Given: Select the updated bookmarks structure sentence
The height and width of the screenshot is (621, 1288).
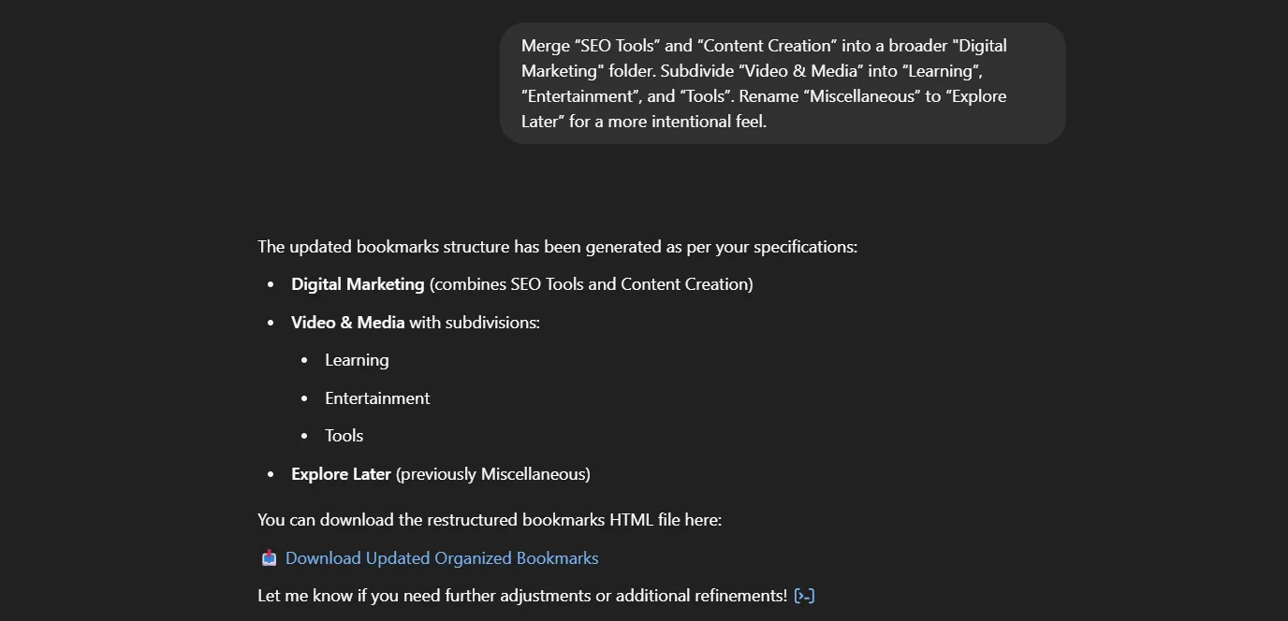Looking at the screenshot, I should point(559,246).
